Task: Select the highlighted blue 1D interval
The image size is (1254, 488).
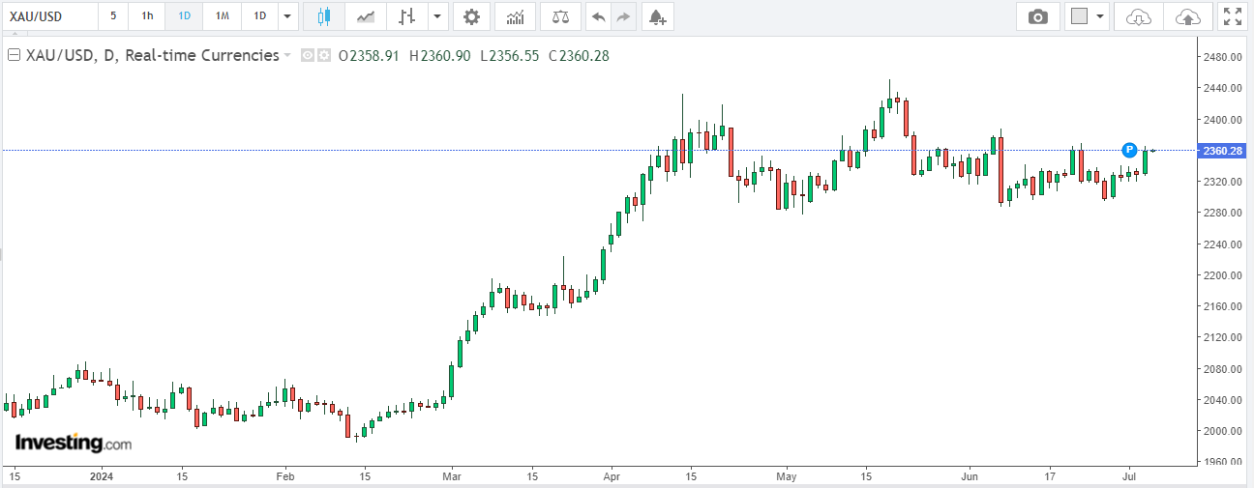Action: pyautogui.click(x=184, y=16)
